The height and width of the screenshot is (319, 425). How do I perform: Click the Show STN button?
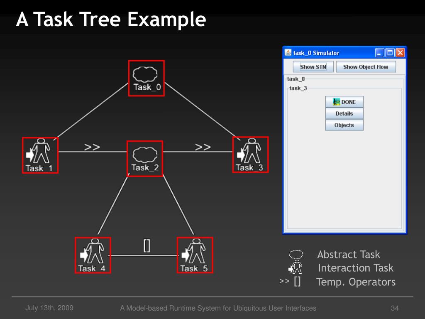[313, 67]
